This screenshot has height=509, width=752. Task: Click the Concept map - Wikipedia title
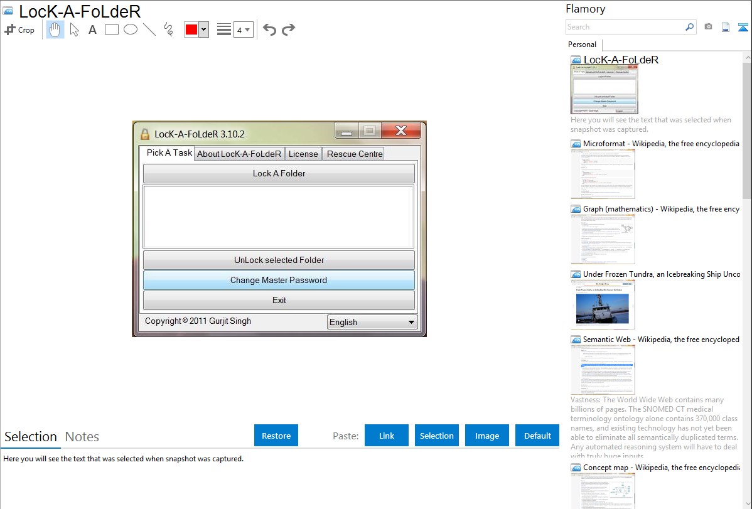[661, 467]
